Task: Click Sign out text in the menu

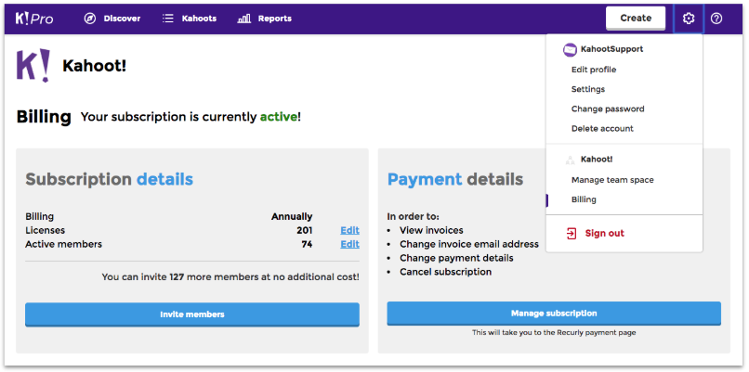Action: coord(605,233)
